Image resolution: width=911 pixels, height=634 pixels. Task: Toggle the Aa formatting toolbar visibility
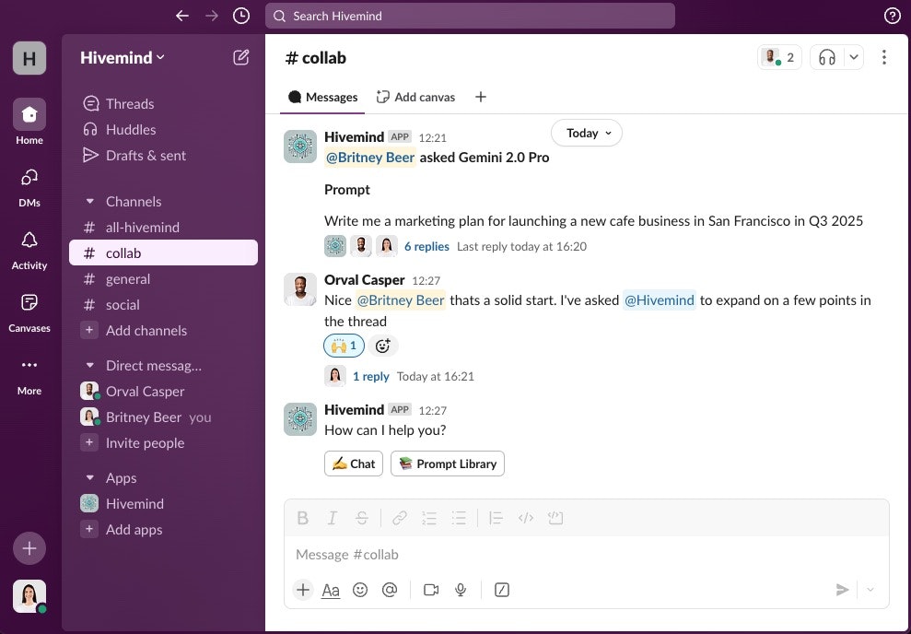click(x=331, y=590)
